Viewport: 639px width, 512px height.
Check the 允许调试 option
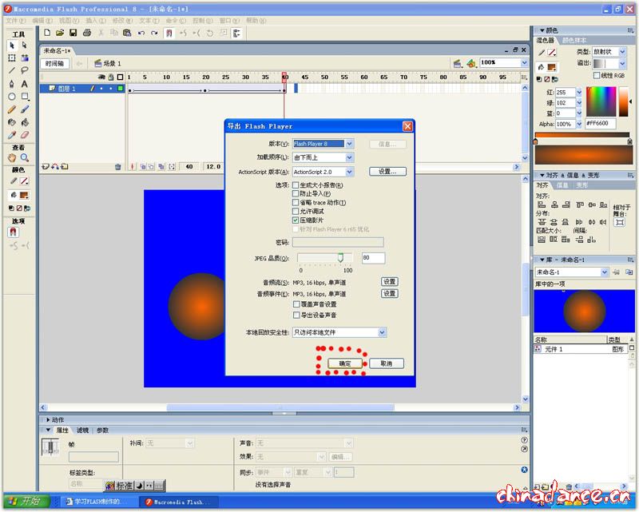[296, 211]
